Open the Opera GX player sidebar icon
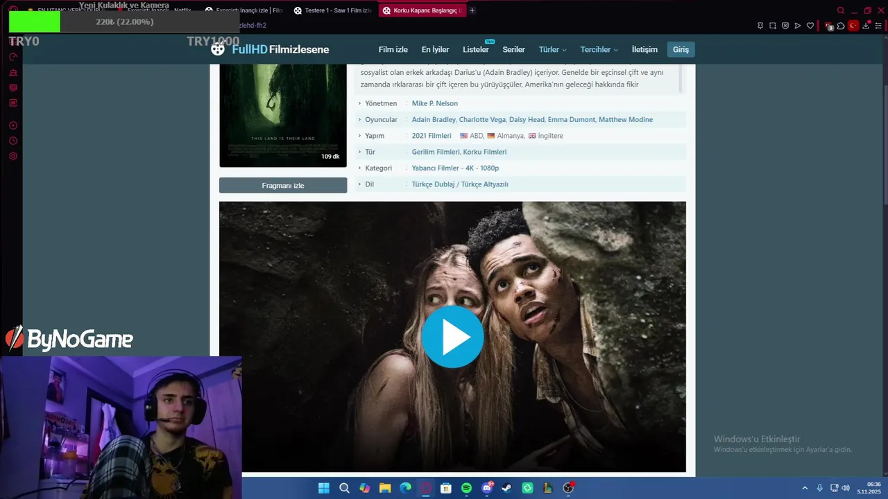This screenshot has width=888, height=499. click(x=12, y=125)
